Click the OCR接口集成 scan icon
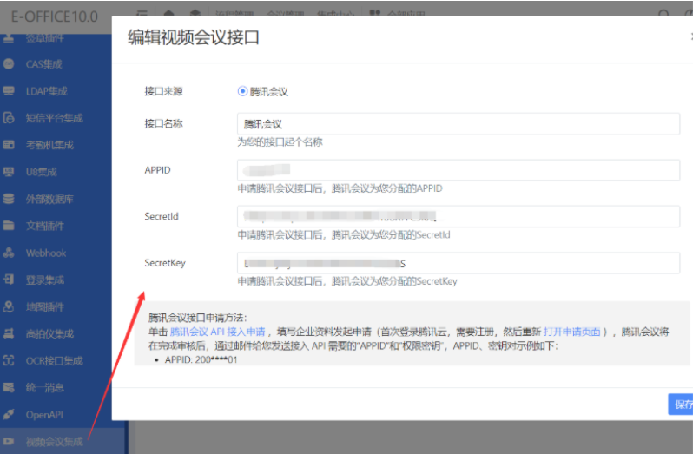The image size is (693, 454). [x=9, y=360]
